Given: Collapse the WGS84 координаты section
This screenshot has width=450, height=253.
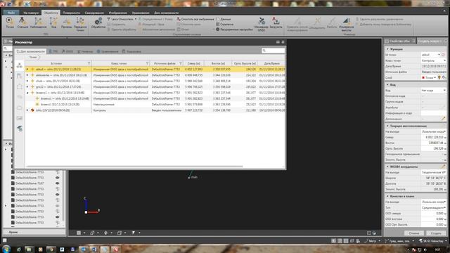Looking at the screenshot, I should point(387,167).
